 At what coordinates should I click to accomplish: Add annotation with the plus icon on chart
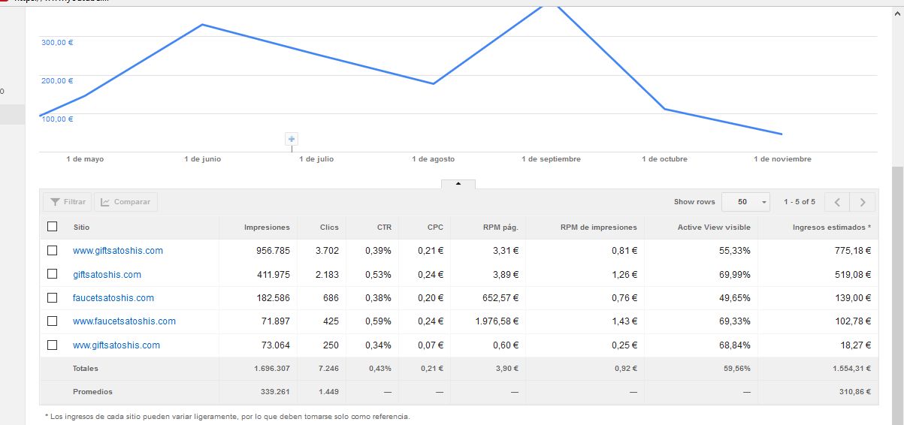[x=292, y=139]
